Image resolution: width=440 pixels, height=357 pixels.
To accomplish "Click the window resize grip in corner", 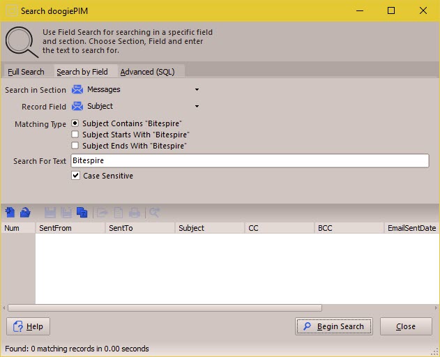I will (x=434, y=352).
